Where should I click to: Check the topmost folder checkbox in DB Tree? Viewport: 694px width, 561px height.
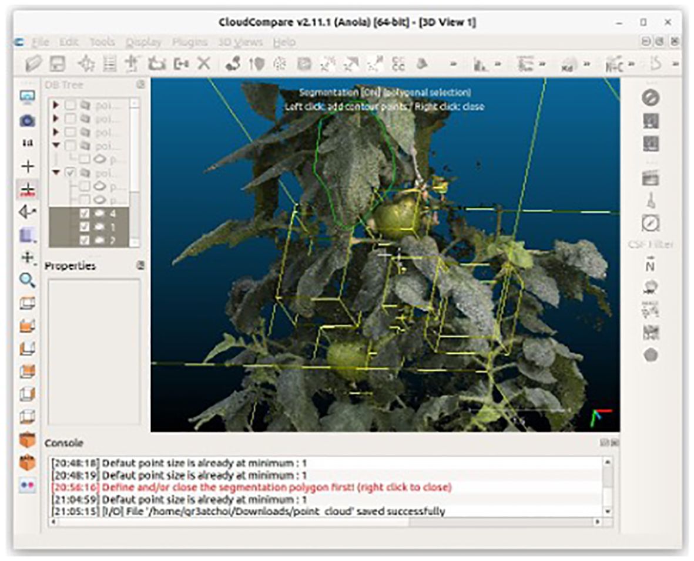[x=71, y=105]
